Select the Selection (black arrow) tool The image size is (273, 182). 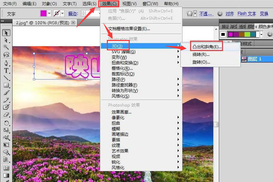pos(6,33)
